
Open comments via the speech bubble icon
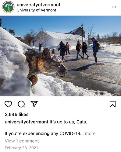click(x=21, y=104)
